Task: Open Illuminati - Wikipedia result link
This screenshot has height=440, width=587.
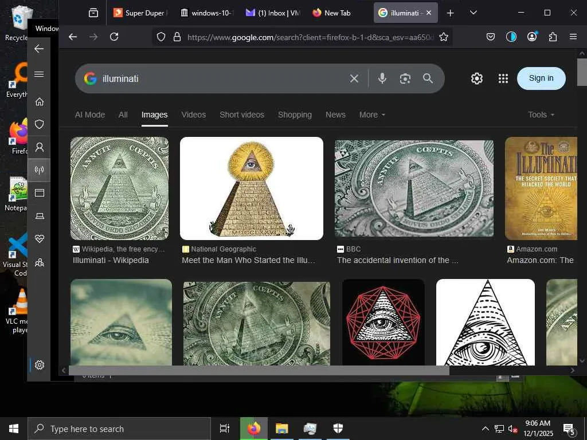Action: (x=111, y=261)
